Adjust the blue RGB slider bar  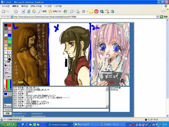click(11, 84)
